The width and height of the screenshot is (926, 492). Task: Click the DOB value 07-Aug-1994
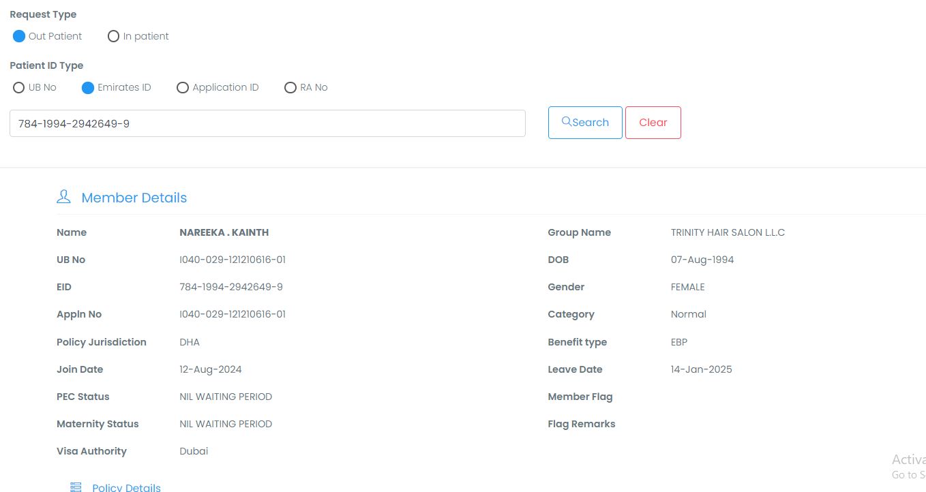click(x=702, y=260)
